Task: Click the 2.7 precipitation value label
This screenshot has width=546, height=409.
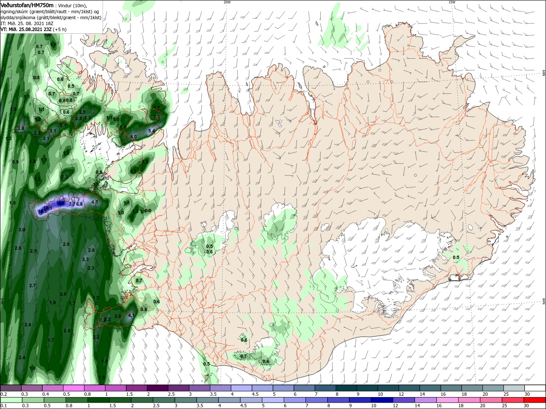Action: click(32, 285)
